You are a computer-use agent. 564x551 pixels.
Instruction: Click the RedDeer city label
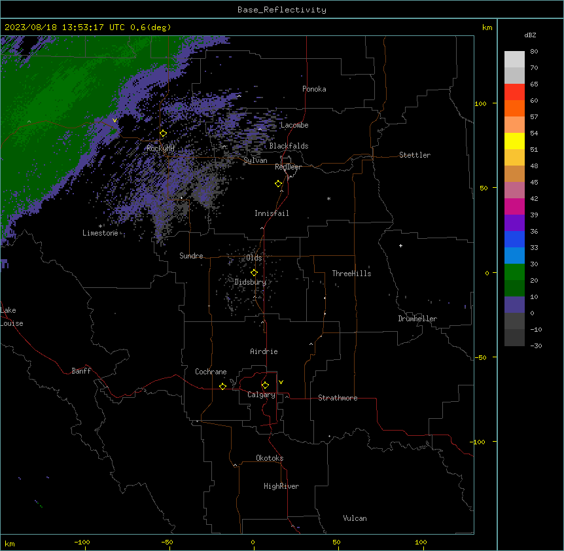288,167
